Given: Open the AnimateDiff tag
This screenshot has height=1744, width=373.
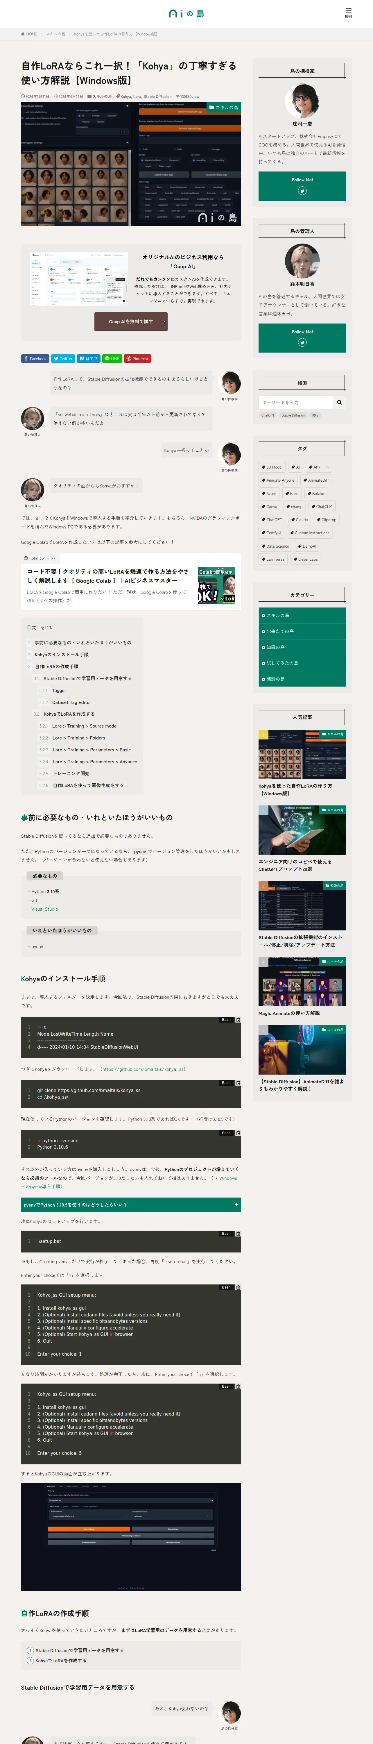Looking at the screenshot, I should point(316,480).
